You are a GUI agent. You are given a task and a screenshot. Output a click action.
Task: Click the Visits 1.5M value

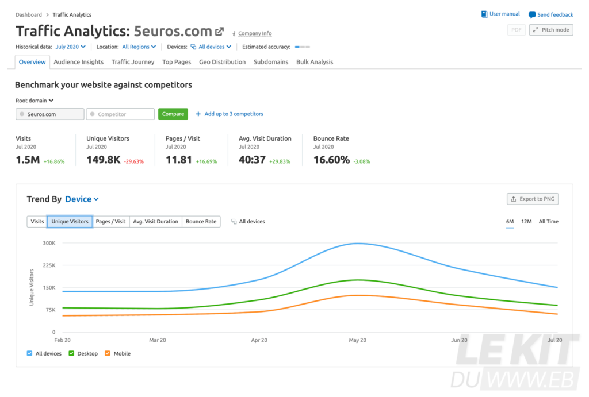pyautogui.click(x=28, y=160)
